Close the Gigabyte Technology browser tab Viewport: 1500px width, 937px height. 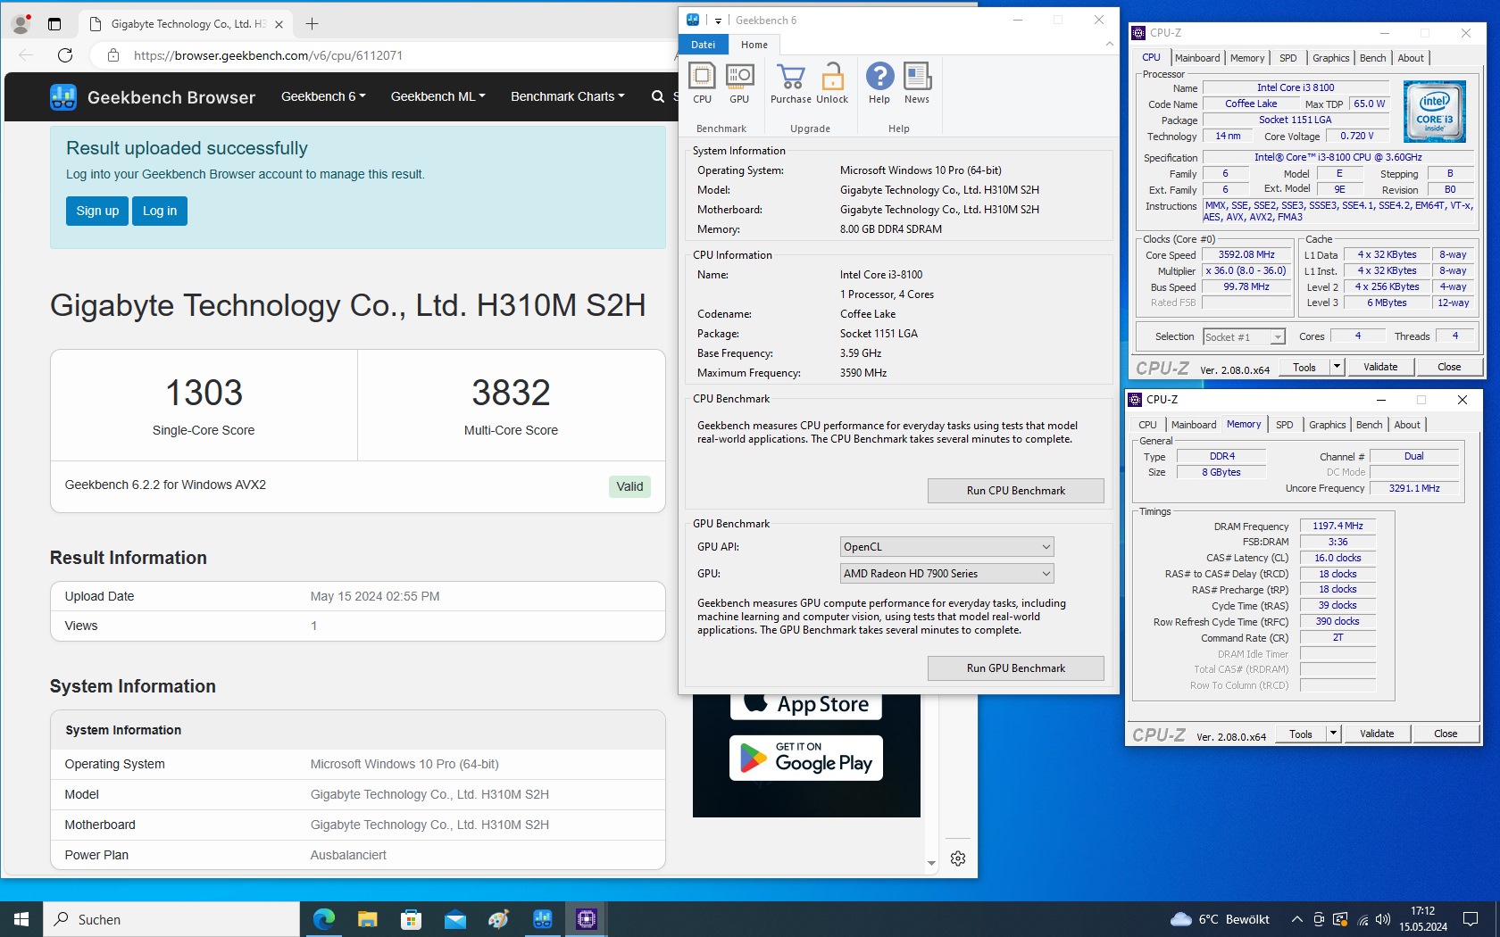tap(279, 24)
